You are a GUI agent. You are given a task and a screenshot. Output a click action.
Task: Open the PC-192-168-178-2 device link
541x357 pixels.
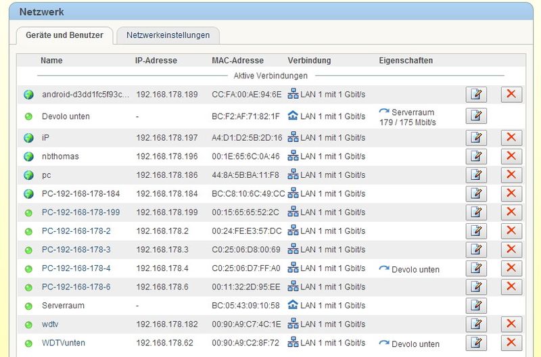coord(76,231)
